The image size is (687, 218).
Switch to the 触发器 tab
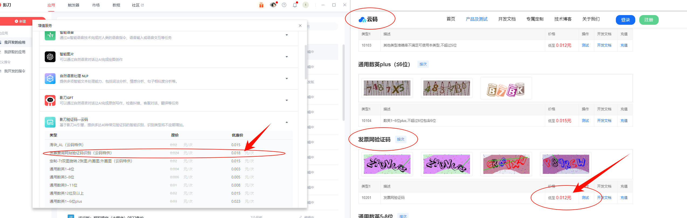click(x=74, y=5)
